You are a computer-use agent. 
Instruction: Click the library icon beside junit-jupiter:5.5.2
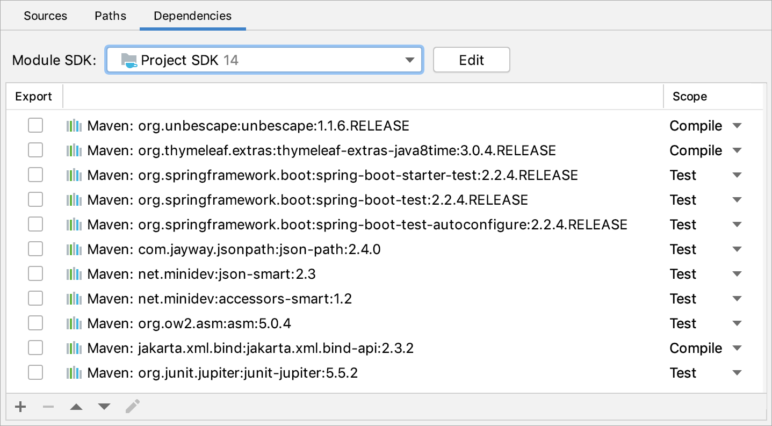click(x=74, y=373)
